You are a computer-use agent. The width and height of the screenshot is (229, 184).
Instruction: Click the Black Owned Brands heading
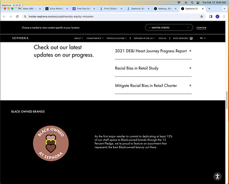pos(28,112)
